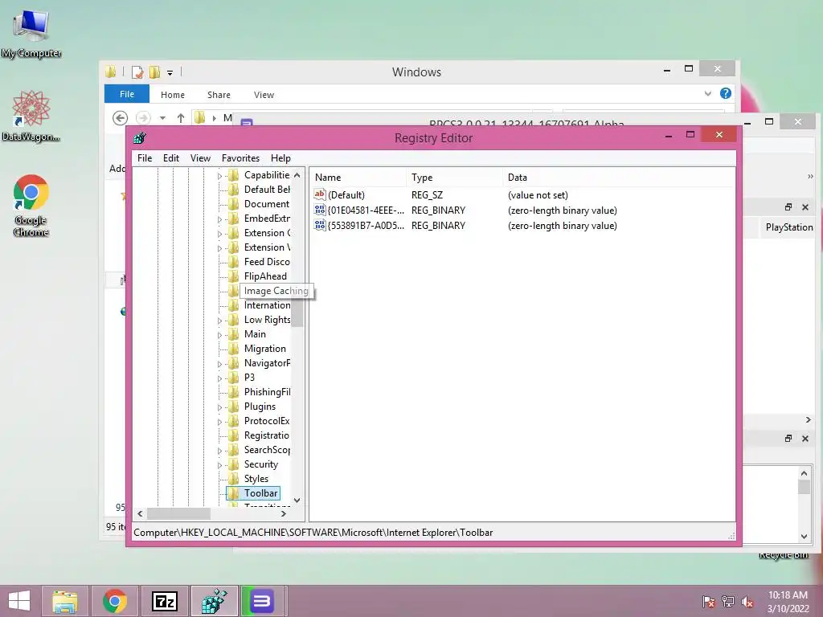Sort values by the Name column header
823x617 pixels.
coord(358,178)
